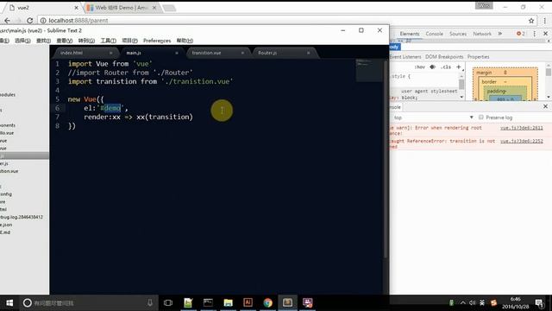Open Sublime Text from the taskbar
This screenshot has width=552, height=311.
pos(287,302)
